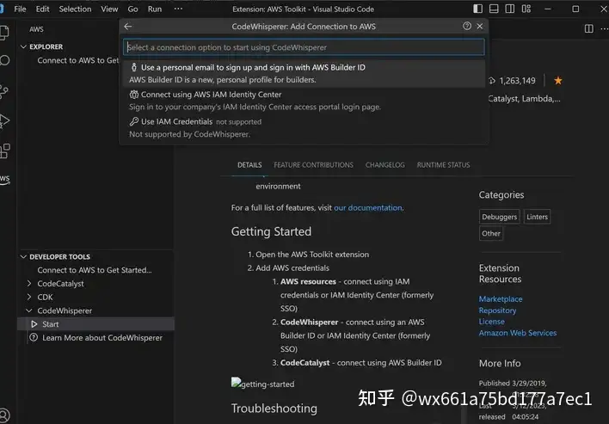The image size is (609, 424).
Task: Open the Go menu
Action: pos(132,9)
